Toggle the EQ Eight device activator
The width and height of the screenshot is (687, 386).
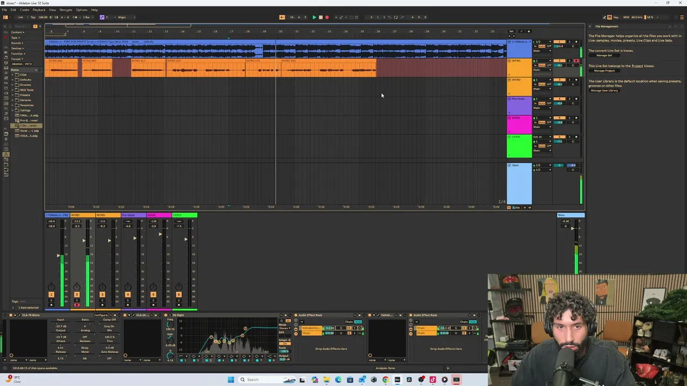point(166,315)
